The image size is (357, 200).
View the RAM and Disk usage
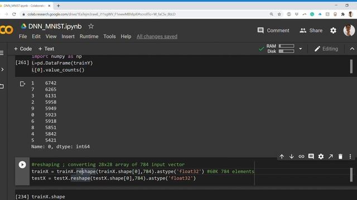click(x=281, y=49)
